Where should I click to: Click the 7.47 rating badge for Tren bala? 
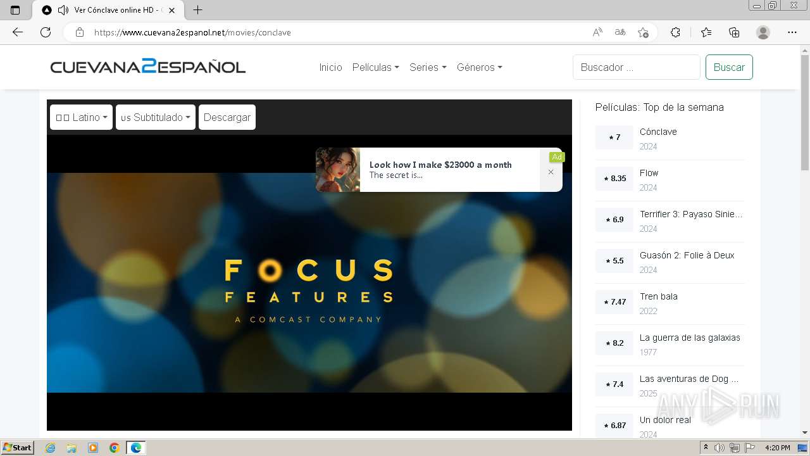coord(614,302)
